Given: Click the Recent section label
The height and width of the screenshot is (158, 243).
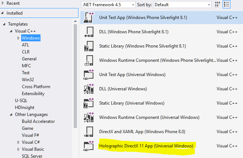Looking at the screenshot, I should tap(13, 3).
